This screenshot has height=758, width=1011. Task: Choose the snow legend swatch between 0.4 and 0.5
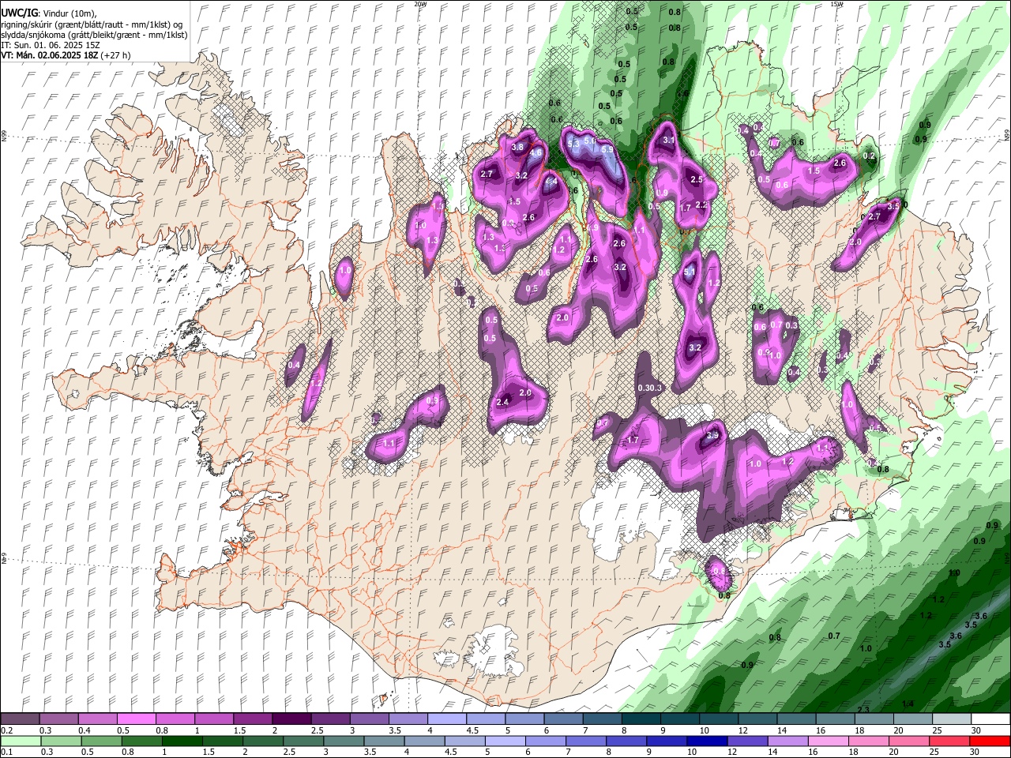point(99,719)
